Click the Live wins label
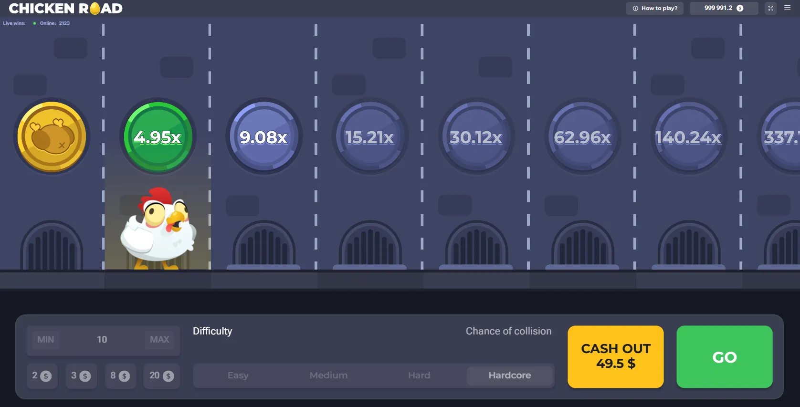Image resolution: width=800 pixels, height=407 pixels. pos(14,23)
